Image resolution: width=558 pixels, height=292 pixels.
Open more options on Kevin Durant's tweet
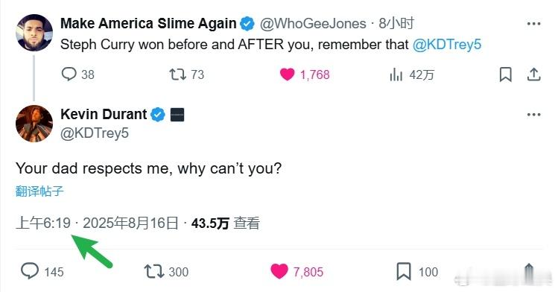pyautogui.click(x=534, y=115)
